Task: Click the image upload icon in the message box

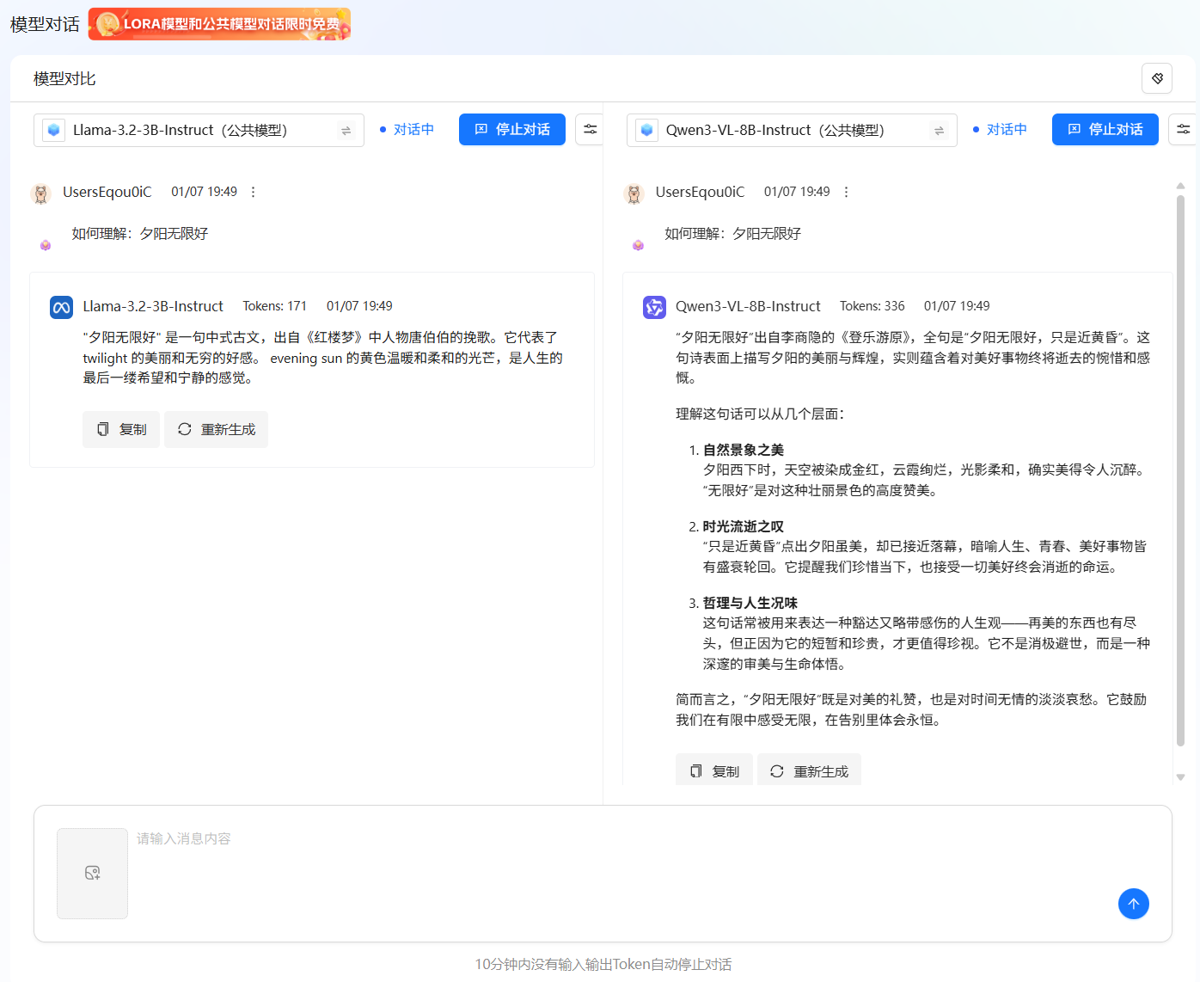Action: pos(92,873)
